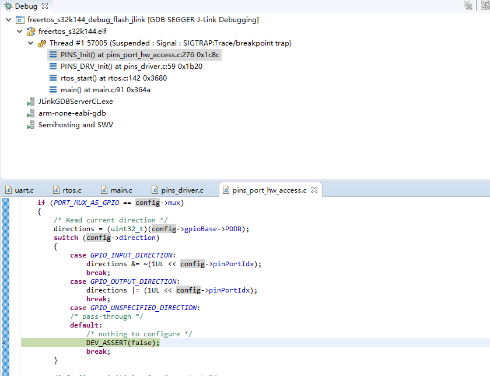This screenshot has width=490, height=376.
Task: Collapse the freertos_s32k144.elf node
Action: pyautogui.click(x=19, y=32)
